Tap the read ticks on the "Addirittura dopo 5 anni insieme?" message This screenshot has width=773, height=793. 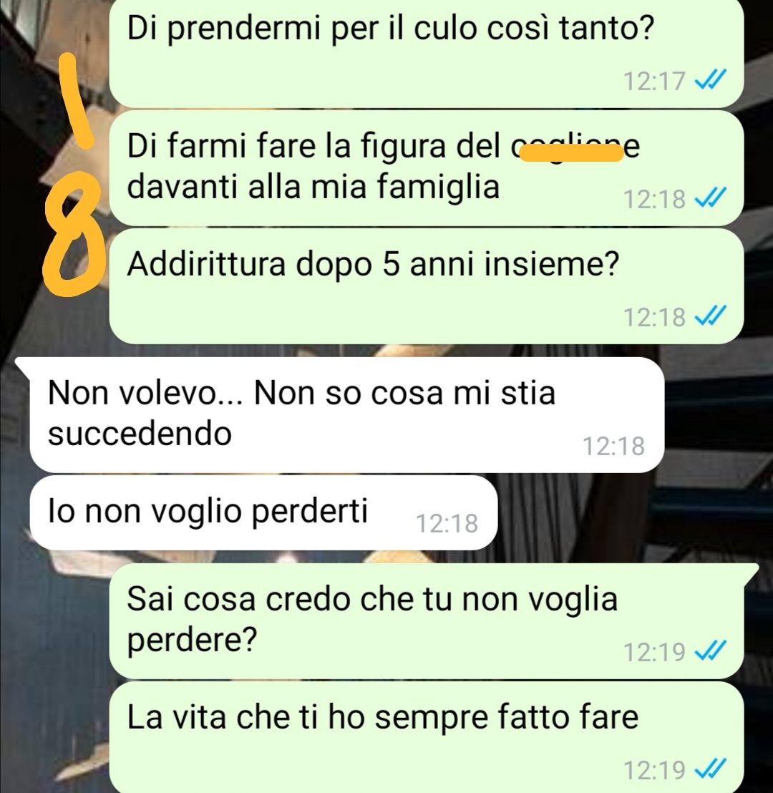[x=710, y=316]
